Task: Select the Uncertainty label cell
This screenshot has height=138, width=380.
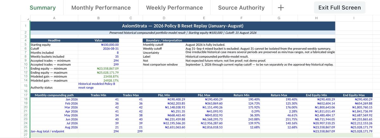Action: pyautogui.click(x=164, y=53)
